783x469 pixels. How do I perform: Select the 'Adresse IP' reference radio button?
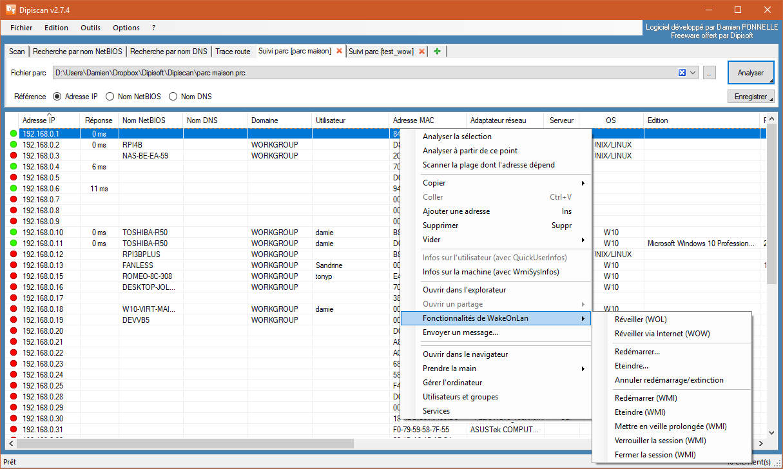[57, 97]
